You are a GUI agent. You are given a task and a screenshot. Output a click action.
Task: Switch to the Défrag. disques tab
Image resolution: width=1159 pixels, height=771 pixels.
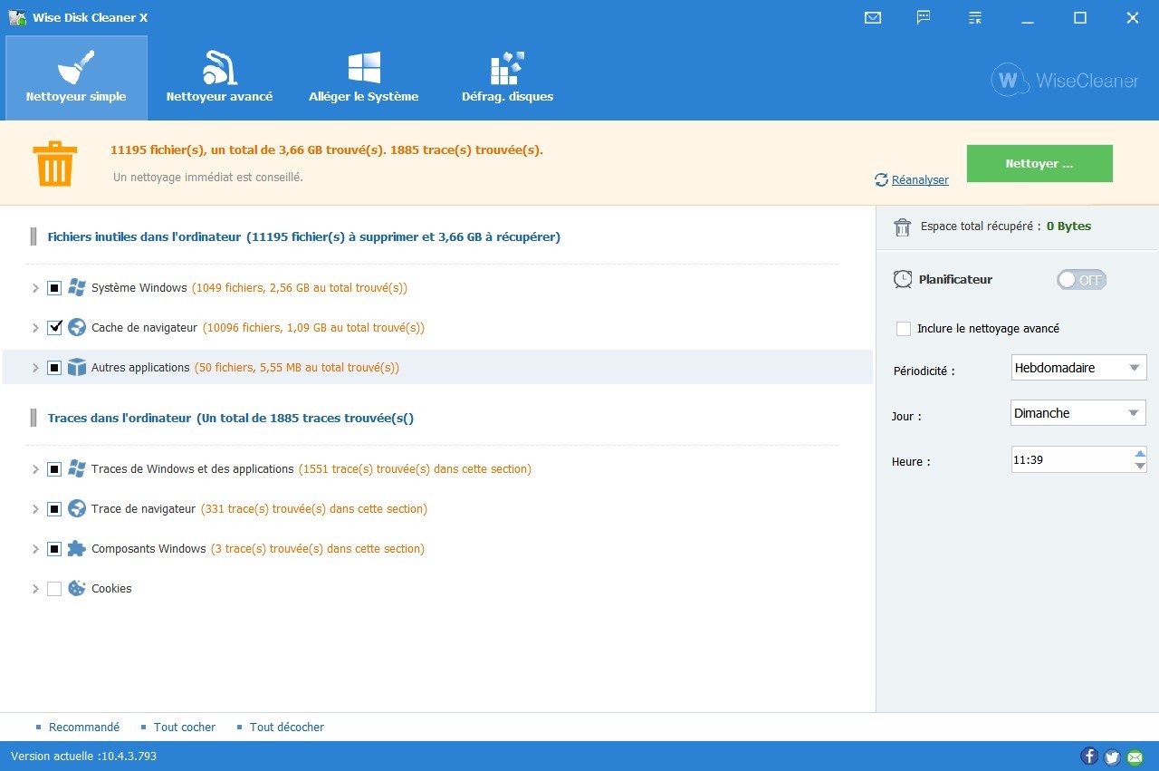[x=507, y=78]
